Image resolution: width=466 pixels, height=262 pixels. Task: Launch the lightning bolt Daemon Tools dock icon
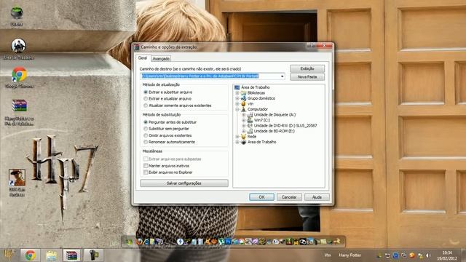pyautogui.click(x=180, y=242)
